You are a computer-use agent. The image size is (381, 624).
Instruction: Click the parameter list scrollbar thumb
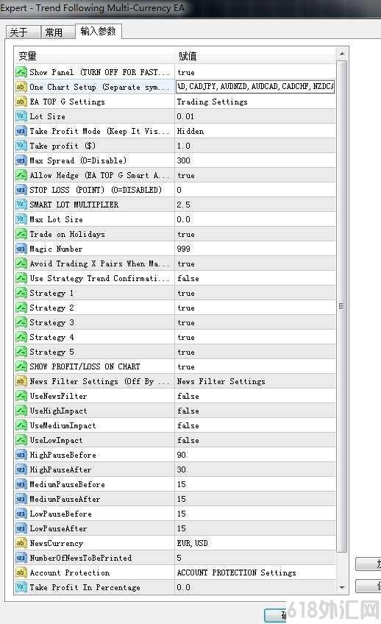pos(341,306)
